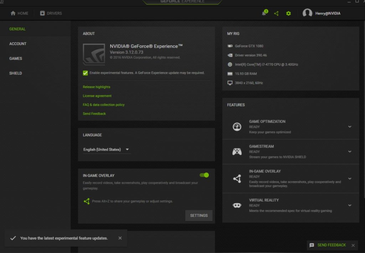Click Version 3.12.0.73 text
Viewport: 365px width, 253px height.
pyautogui.click(x=127, y=52)
